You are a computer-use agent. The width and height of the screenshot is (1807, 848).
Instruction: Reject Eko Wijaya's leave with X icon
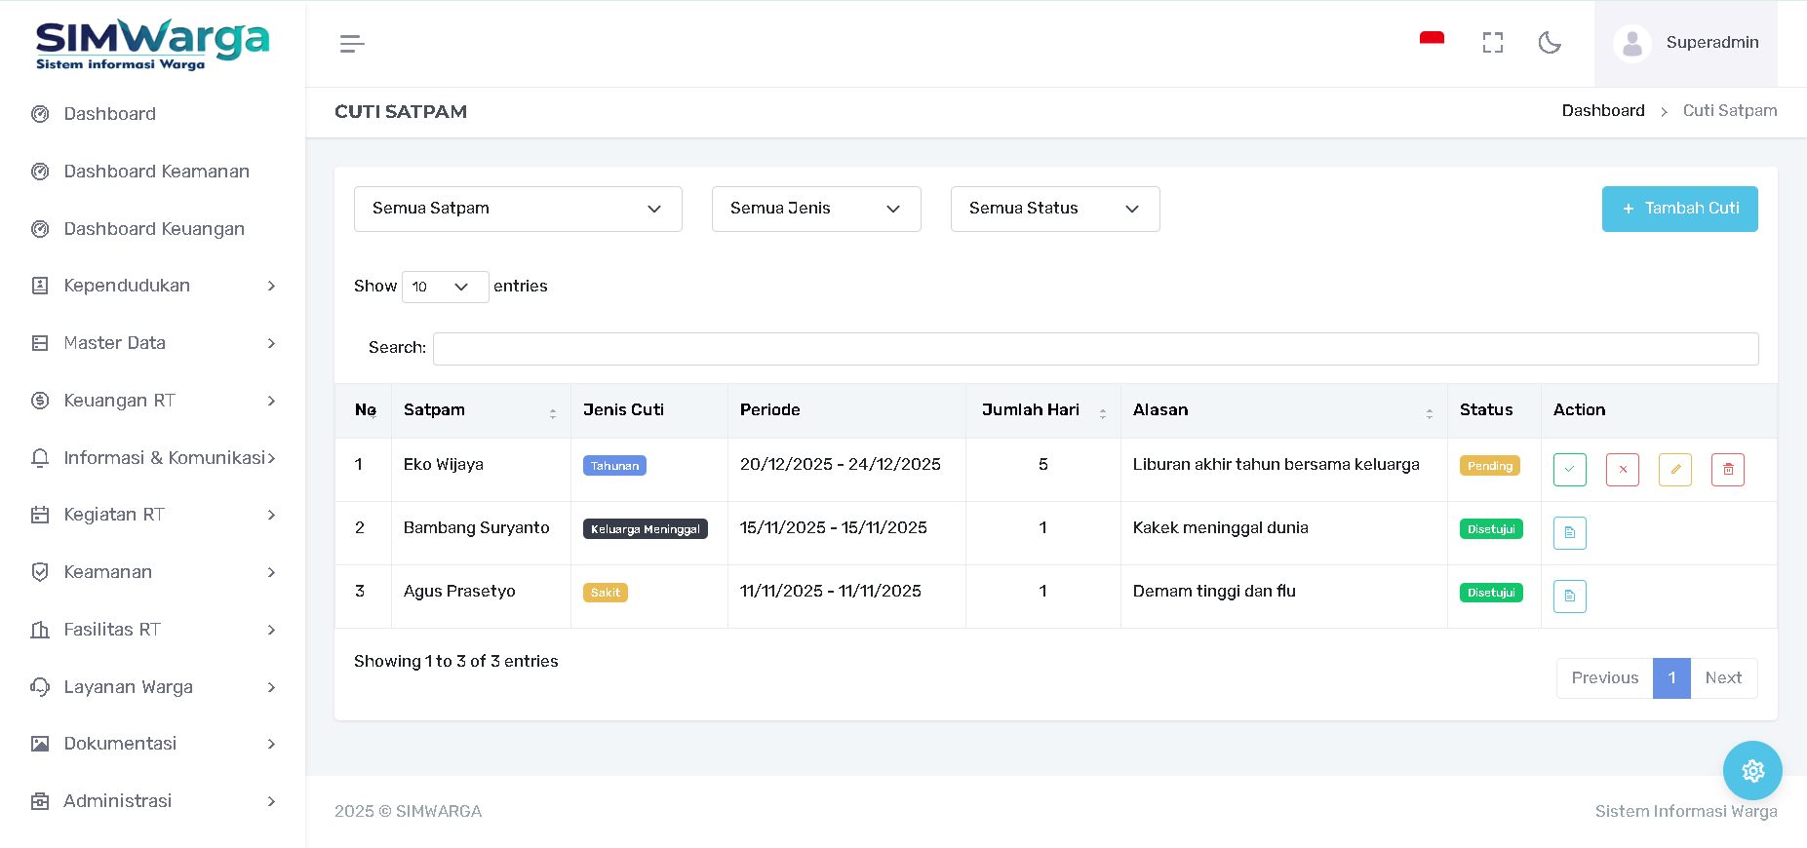[1622, 470]
